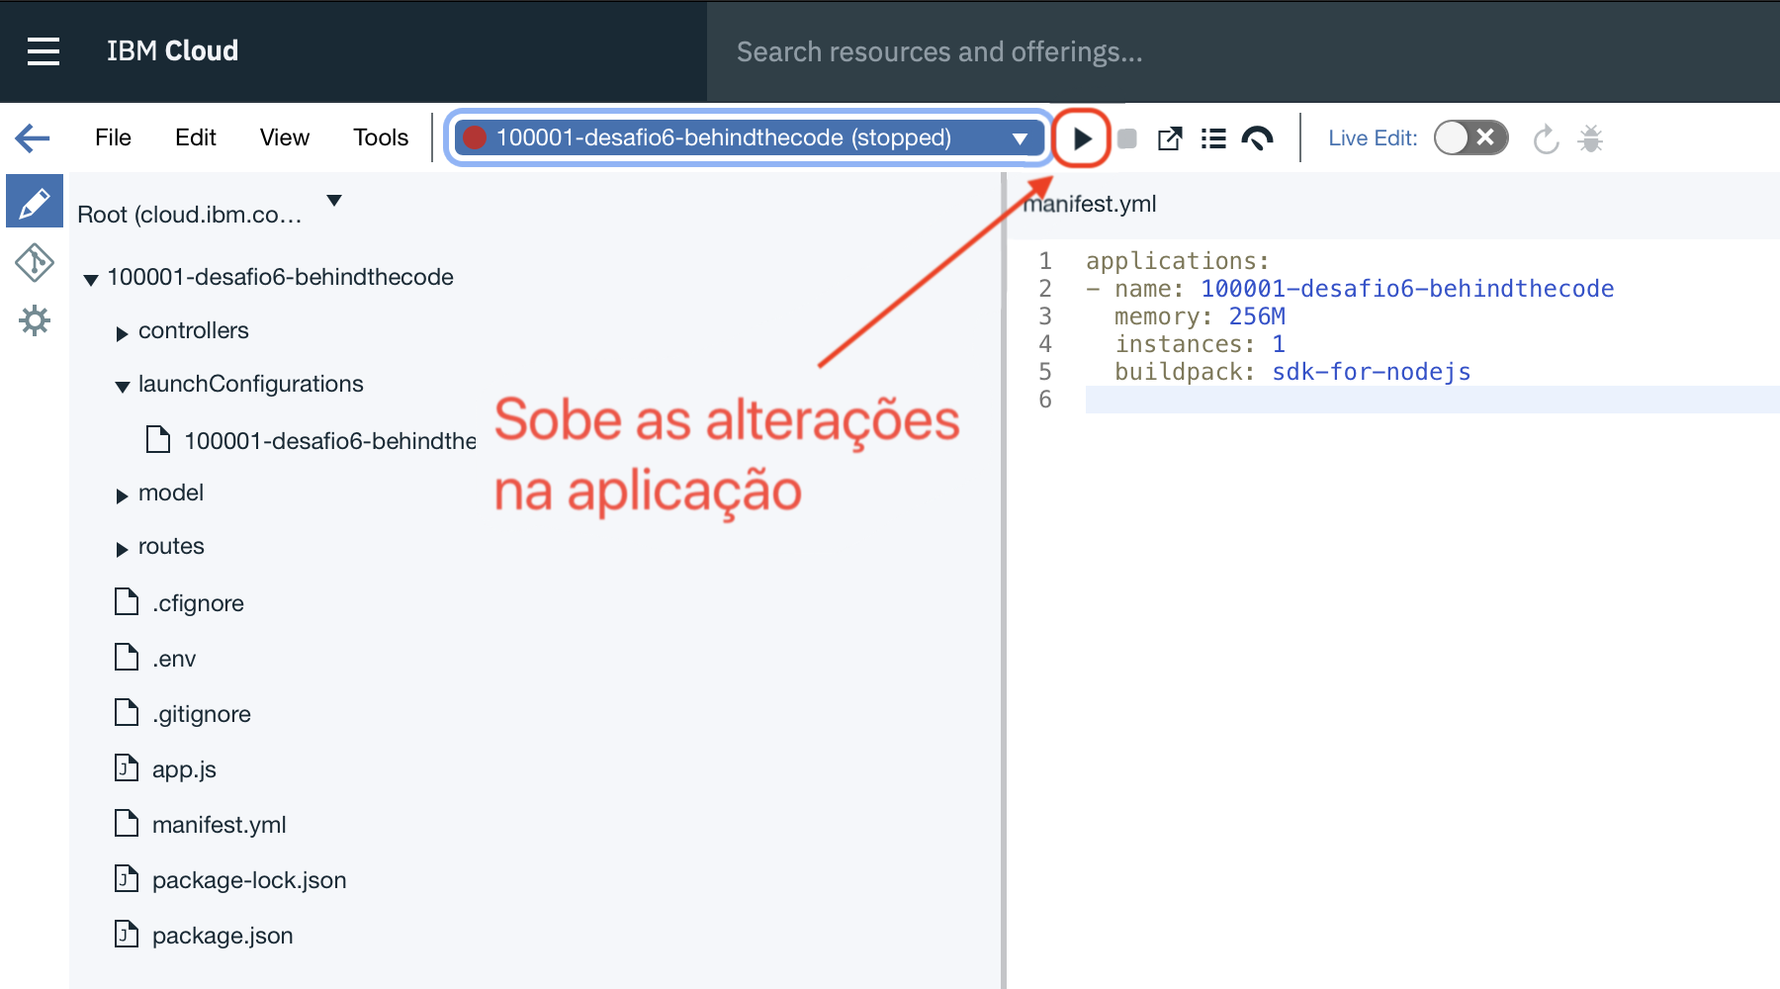Click the app.js JavaScript file icon
1780x989 pixels.
pyautogui.click(x=127, y=767)
